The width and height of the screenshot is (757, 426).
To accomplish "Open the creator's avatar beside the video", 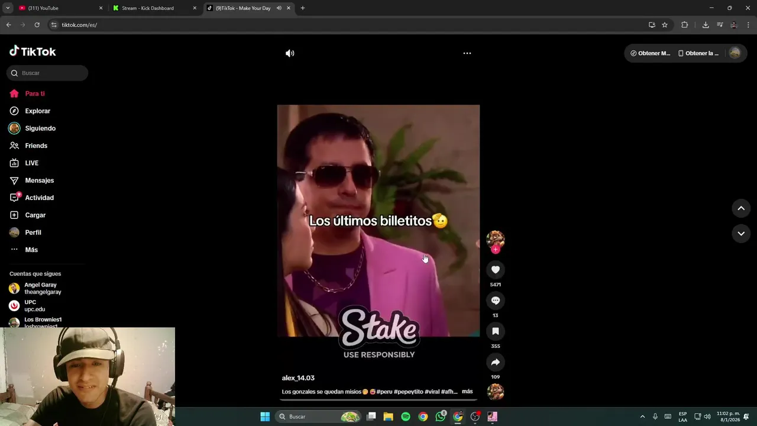I will (x=496, y=239).
